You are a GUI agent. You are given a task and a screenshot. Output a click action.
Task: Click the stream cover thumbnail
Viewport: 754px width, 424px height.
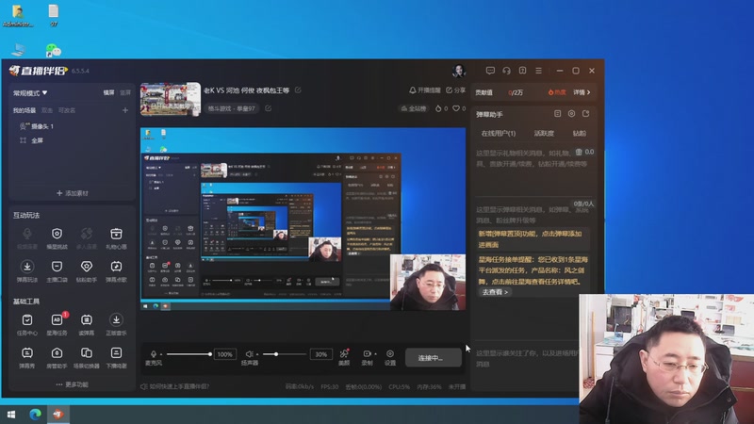pyautogui.click(x=171, y=99)
